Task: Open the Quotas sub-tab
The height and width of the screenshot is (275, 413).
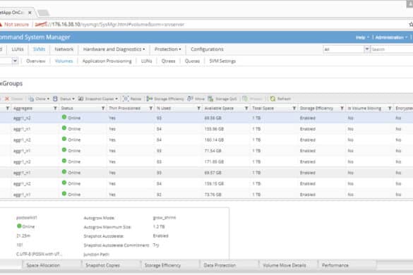Action: coord(192,61)
